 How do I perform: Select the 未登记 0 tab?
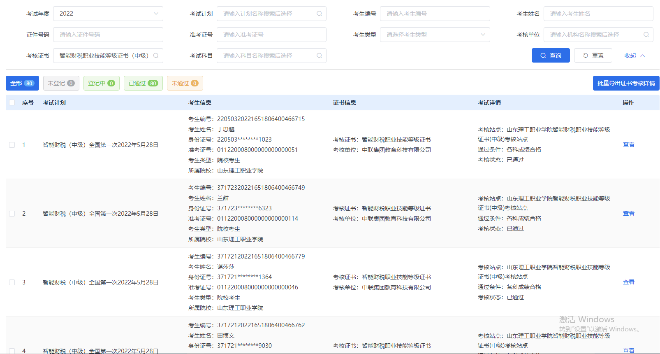pos(61,83)
